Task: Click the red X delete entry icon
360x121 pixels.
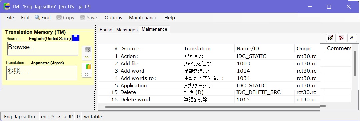Action: (341, 38)
